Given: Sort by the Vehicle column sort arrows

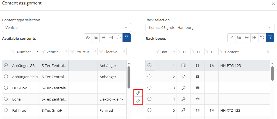Looking at the screenshot, I should pos(66,52).
